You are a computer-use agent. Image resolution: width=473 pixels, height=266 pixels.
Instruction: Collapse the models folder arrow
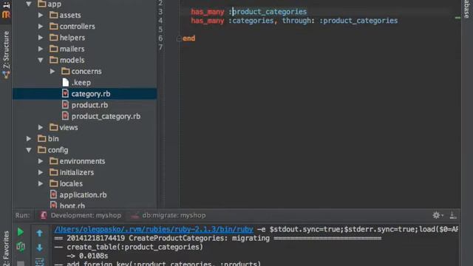tap(41, 60)
